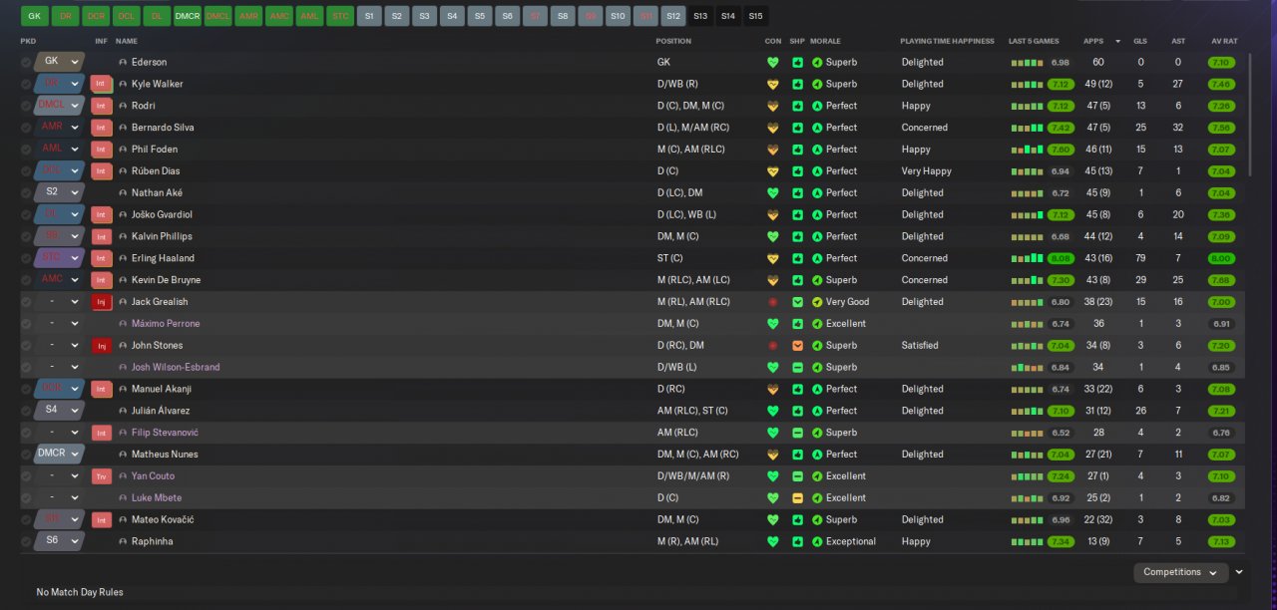Select the GK slot in the top bar
The image size is (1277, 610).
point(35,16)
